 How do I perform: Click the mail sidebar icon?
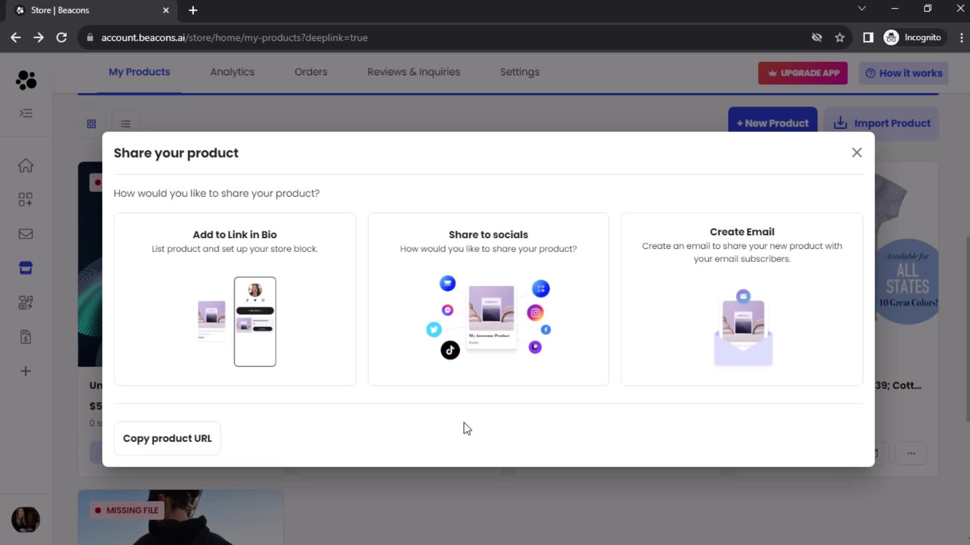tap(26, 234)
